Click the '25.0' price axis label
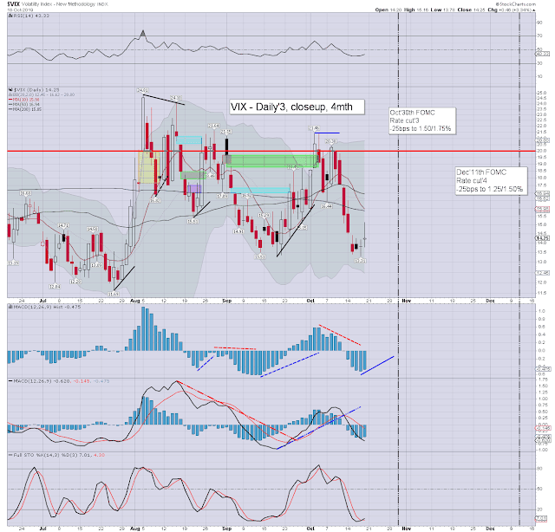Viewport: 555px width, 532px height. click(542, 93)
